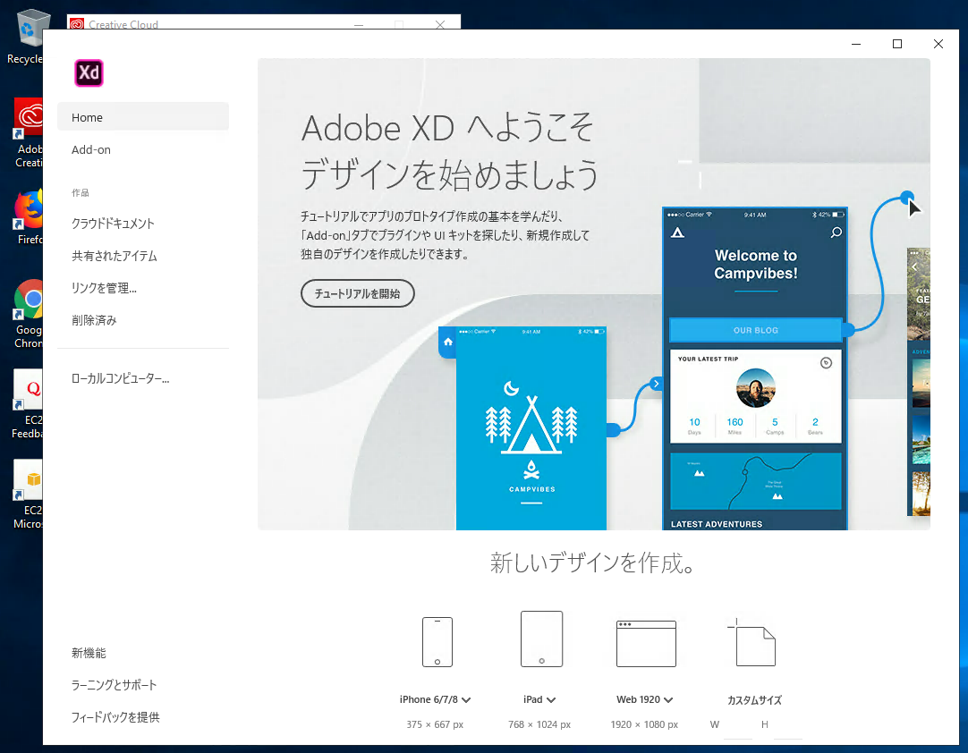The width and height of the screenshot is (968, 753).
Task: Open the 新機能 link
Action: pyautogui.click(x=89, y=653)
